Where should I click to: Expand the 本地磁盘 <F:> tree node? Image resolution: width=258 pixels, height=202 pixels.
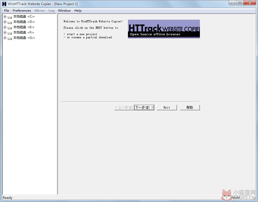(5, 32)
